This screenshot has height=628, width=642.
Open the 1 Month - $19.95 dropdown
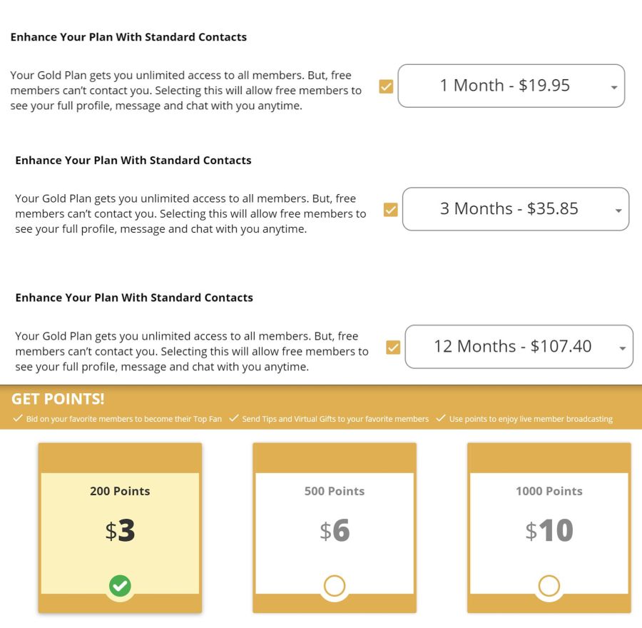tap(511, 86)
